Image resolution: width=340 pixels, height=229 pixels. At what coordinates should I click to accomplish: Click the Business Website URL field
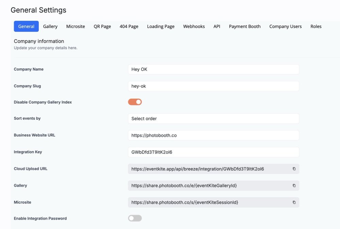coord(214,135)
